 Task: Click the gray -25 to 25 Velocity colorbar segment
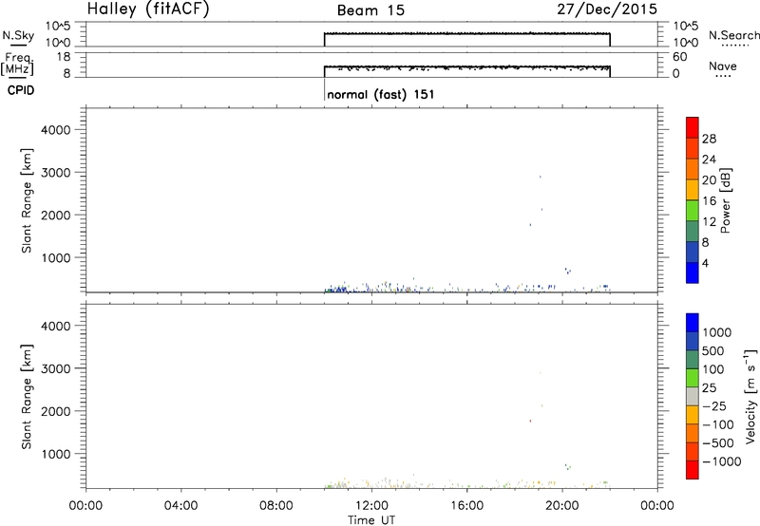tap(693, 397)
